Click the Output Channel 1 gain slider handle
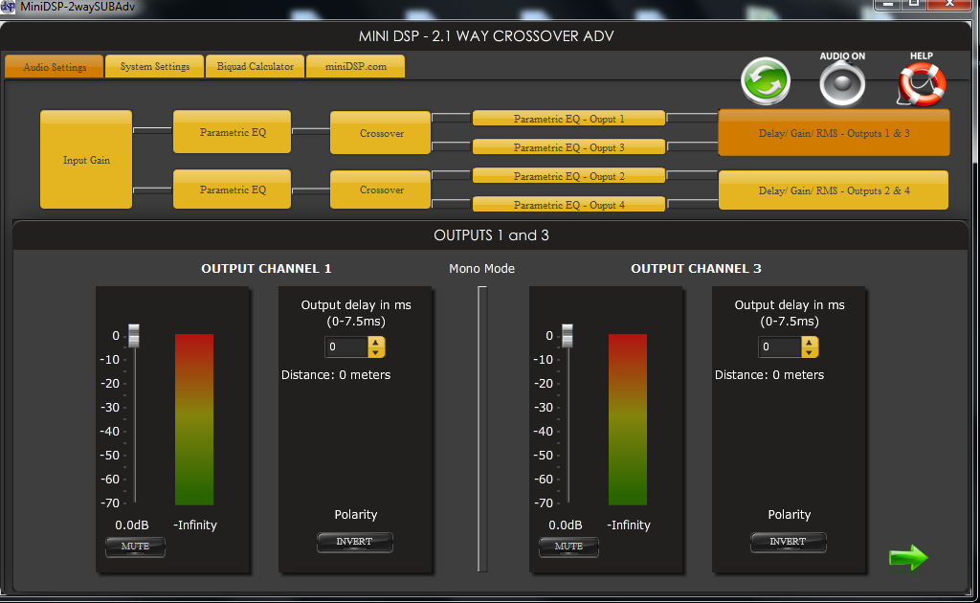The image size is (980, 603). click(134, 336)
